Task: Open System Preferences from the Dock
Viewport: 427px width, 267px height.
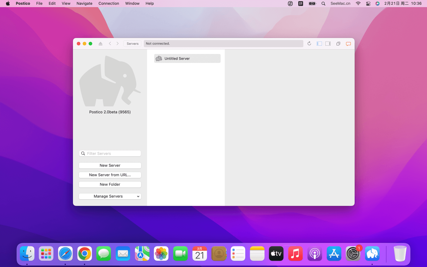Action: point(353,254)
